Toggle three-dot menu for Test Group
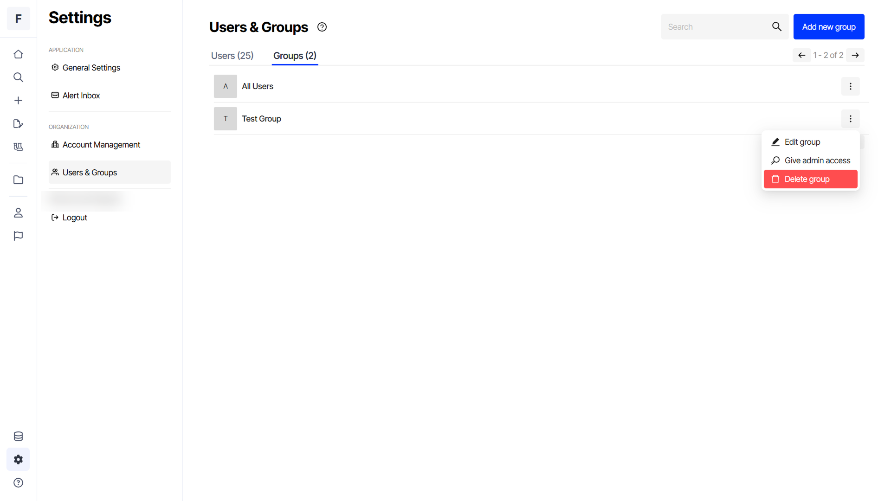Screen dimensions: 891x501 coord(851,119)
